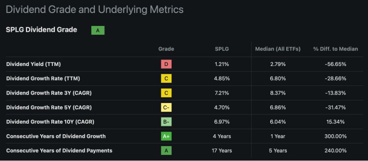The image size is (368, 161).
Task: Click the SPLG column header
Action: tap(222, 49)
